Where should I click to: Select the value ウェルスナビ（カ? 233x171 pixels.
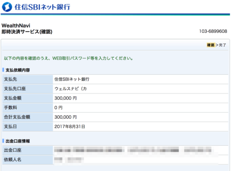(x=70, y=89)
